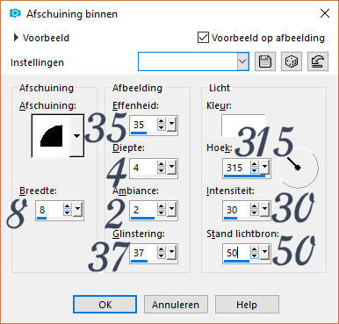
Task: Click the Annuleren cancel button
Action: click(176, 305)
